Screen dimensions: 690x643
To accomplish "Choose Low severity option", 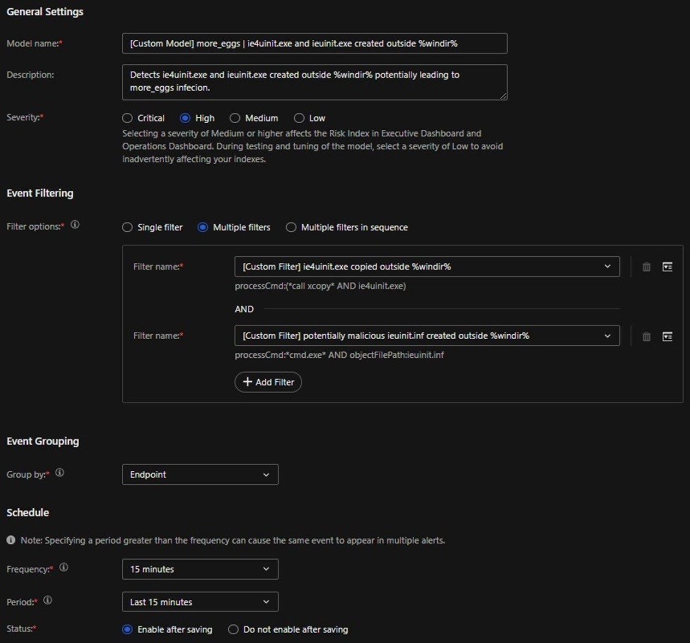I will 299,118.
